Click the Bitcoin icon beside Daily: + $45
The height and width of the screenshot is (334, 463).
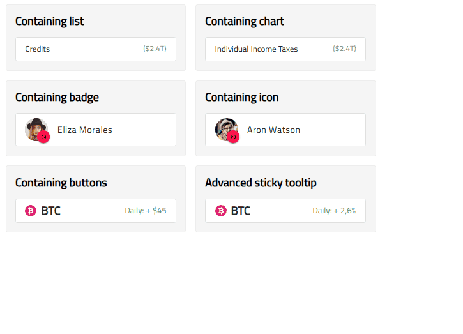coord(30,211)
